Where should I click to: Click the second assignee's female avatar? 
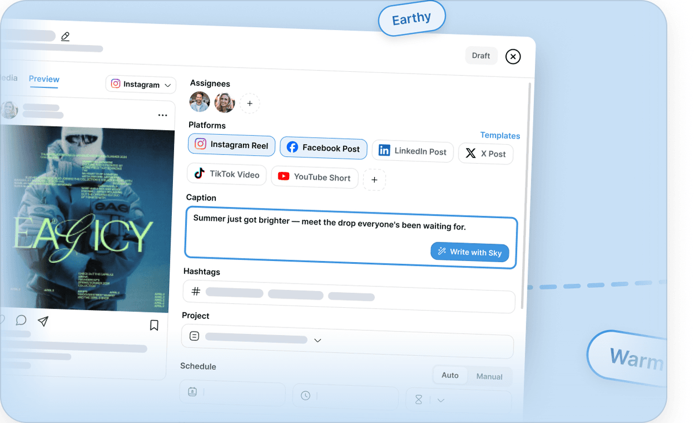pyautogui.click(x=224, y=103)
